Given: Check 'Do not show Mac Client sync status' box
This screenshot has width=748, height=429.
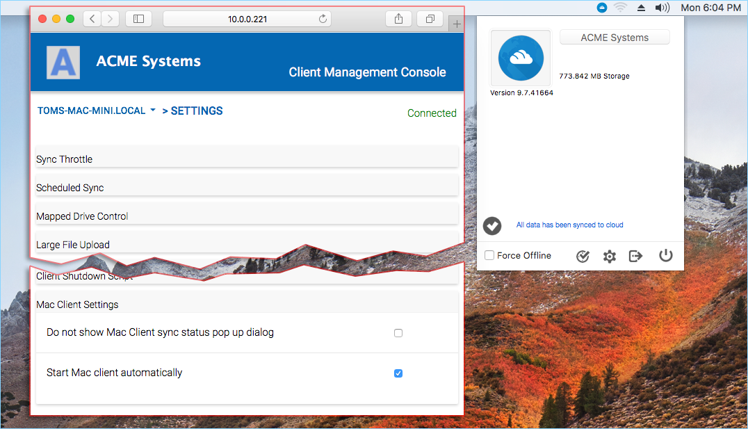Looking at the screenshot, I should (x=398, y=333).
